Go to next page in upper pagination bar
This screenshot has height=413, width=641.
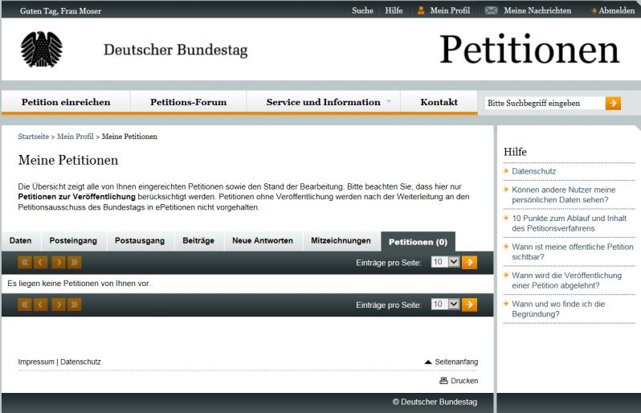(59, 262)
